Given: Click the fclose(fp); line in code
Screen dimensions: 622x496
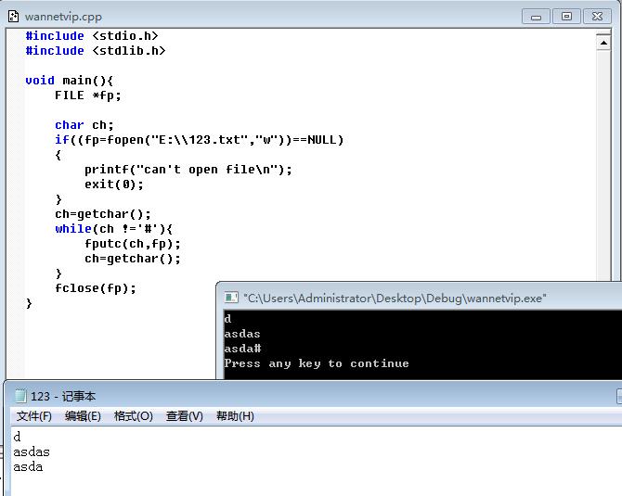Looking at the screenshot, I should coord(96,288).
